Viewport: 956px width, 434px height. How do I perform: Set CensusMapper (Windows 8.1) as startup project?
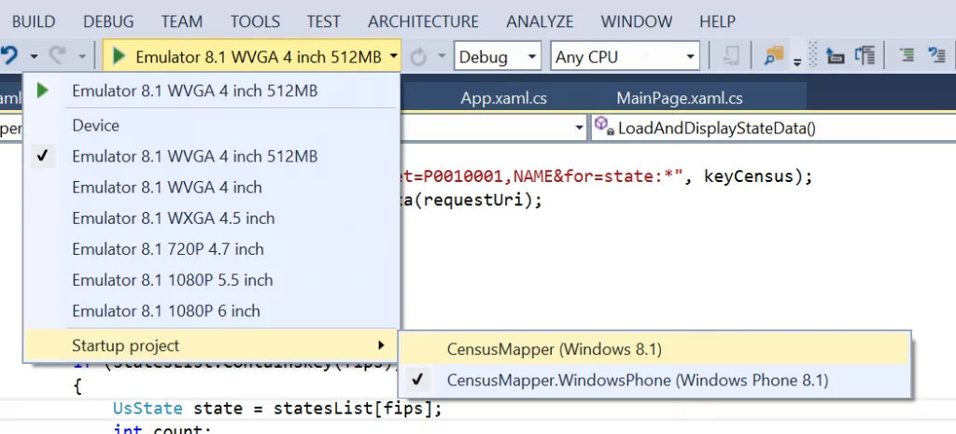554,349
